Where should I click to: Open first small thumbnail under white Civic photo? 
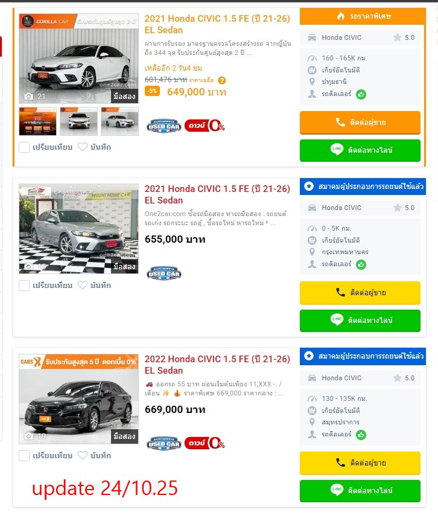[x=38, y=121]
